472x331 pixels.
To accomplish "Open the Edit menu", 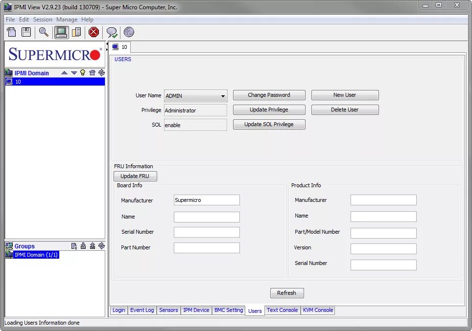I will tap(24, 19).
